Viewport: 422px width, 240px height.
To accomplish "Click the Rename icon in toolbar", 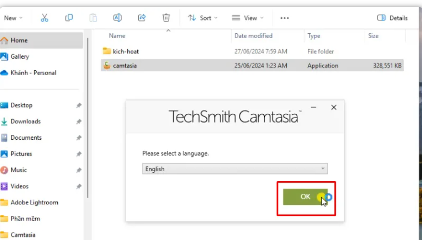I will [x=117, y=18].
